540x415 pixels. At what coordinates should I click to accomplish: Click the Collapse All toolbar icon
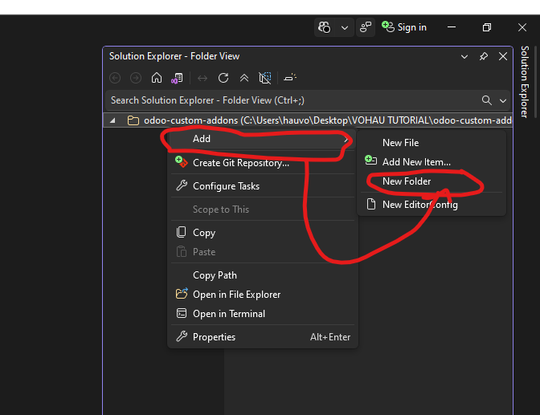[244, 78]
